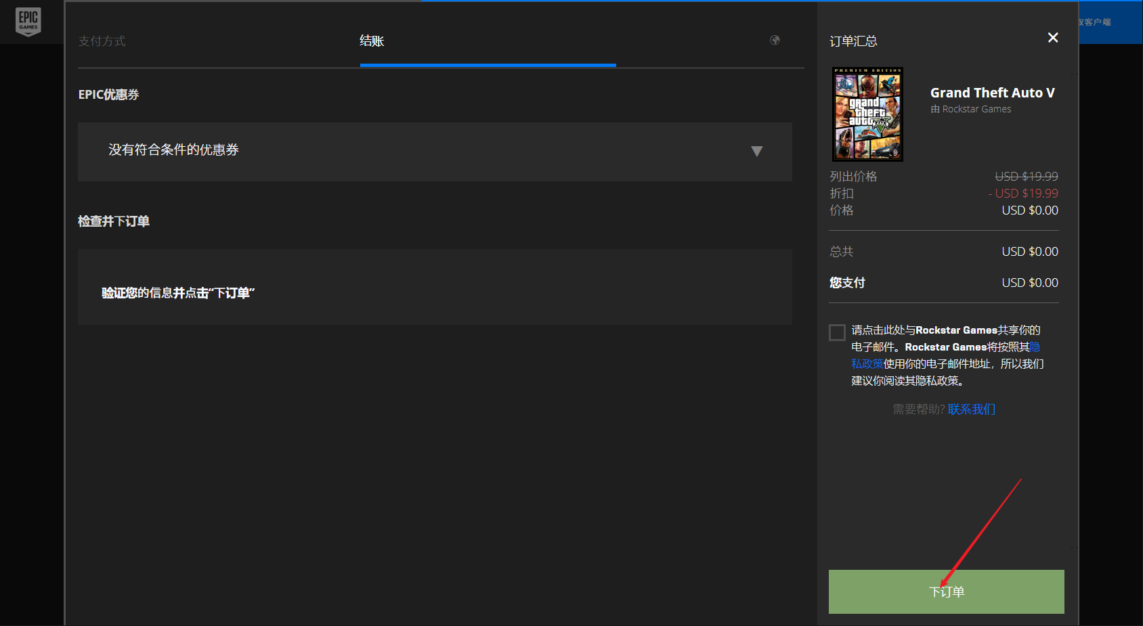Image resolution: width=1143 pixels, height=626 pixels.
Task: Click the Grand Theft Auto V cover thumbnail
Action: (x=868, y=114)
